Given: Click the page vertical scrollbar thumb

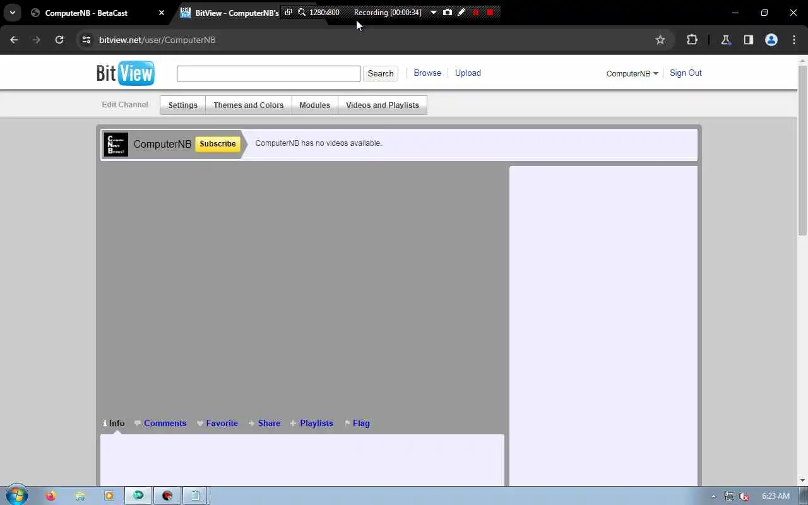Looking at the screenshot, I should tap(803, 150).
